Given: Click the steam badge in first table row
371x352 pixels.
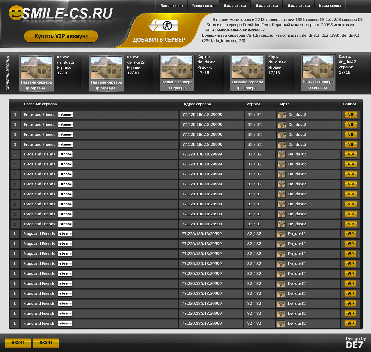Looking at the screenshot, I should pos(66,115).
